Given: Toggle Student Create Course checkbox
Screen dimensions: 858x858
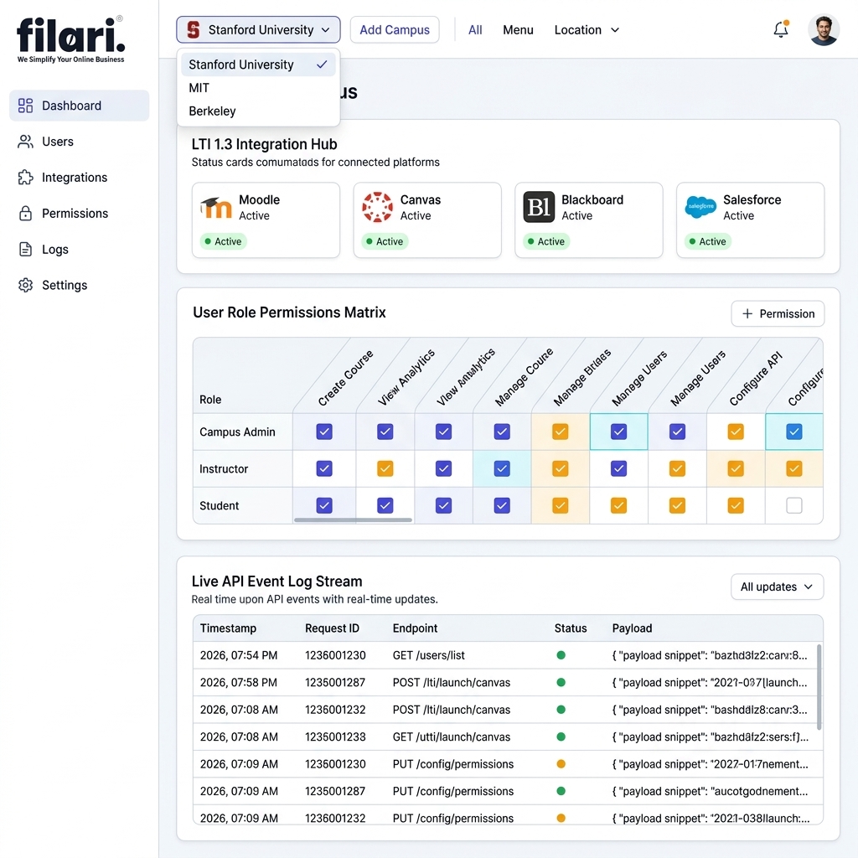Looking at the screenshot, I should tap(324, 505).
